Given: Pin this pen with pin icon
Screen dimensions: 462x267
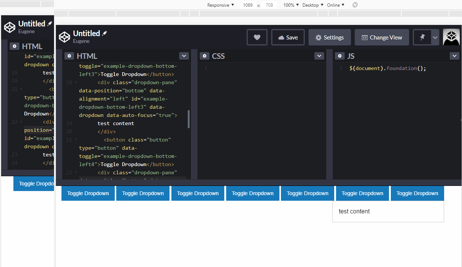Looking at the screenshot, I should point(422,37).
